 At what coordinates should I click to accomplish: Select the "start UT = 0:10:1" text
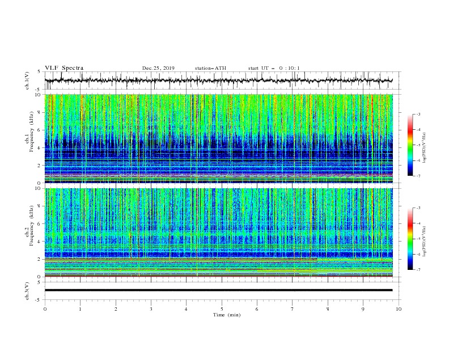pos(273,68)
